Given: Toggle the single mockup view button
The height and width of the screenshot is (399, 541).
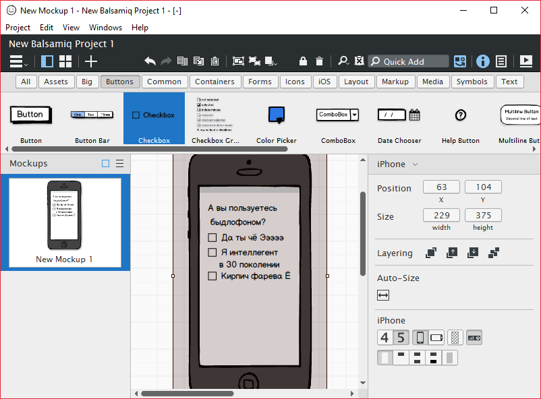Looking at the screenshot, I should [x=47, y=61].
